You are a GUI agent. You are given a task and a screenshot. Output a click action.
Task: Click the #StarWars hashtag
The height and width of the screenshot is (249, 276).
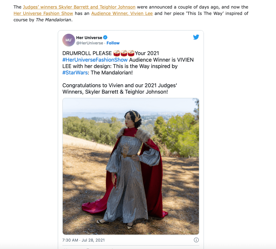coord(75,73)
